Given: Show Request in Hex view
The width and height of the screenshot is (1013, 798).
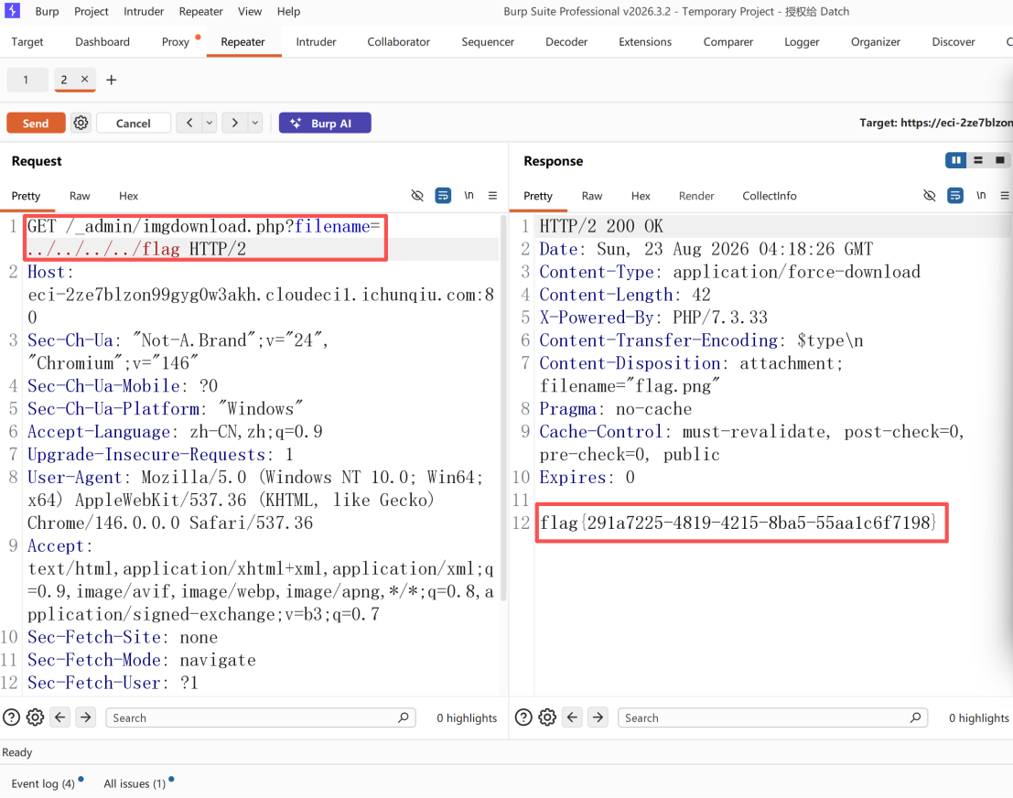Looking at the screenshot, I should pyautogui.click(x=128, y=196).
